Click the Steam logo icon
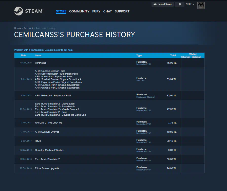227x191 pixels. coord(19,11)
